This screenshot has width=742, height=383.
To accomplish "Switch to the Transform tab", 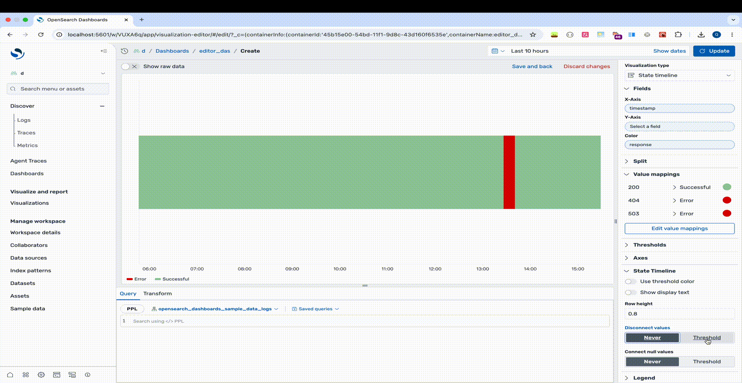I will pos(157,293).
